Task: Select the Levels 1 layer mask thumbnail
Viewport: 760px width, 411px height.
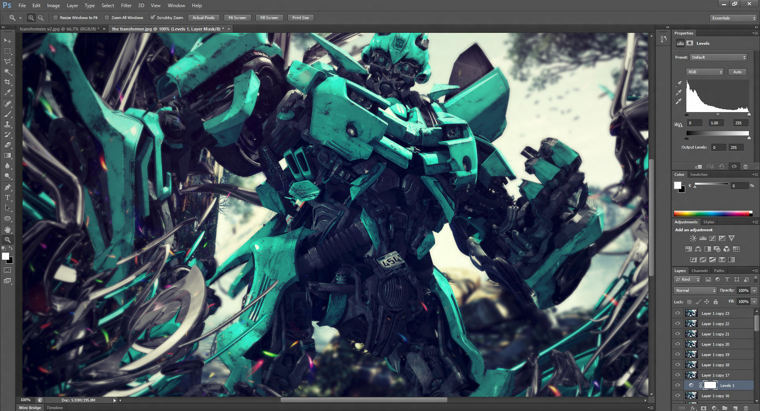Action: point(710,385)
